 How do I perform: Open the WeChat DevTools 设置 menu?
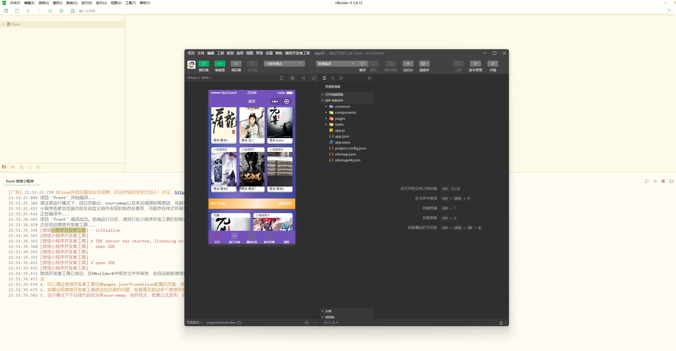[x=269, y=53]
